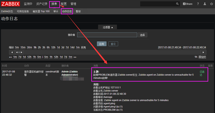Set zoom to 2h

pos(39,47)
